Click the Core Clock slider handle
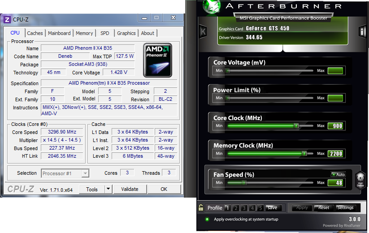 (296, 126)
